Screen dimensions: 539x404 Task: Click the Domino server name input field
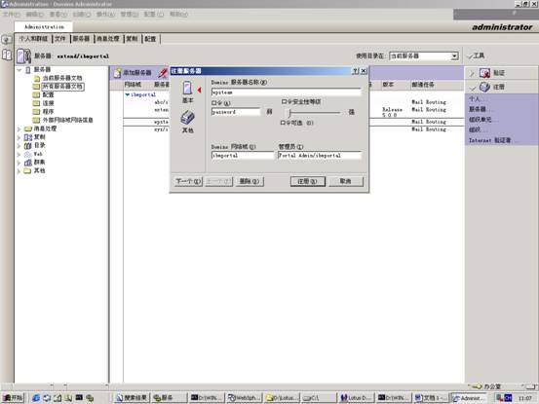(286, 92)
